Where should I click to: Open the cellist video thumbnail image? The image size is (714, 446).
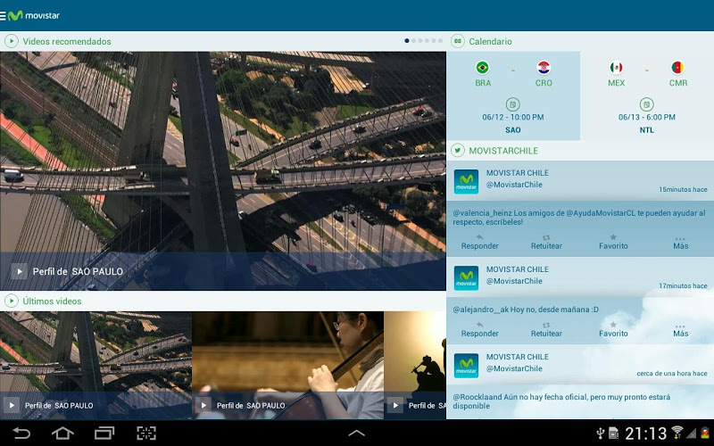click(x=287, y=365)
